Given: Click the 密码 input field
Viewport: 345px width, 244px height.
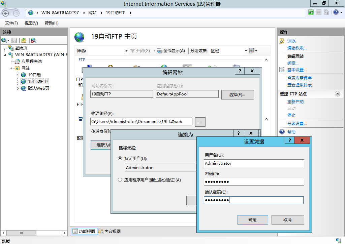Looking at the screenshot, I should pyautogui.click(x=254, y=182).
